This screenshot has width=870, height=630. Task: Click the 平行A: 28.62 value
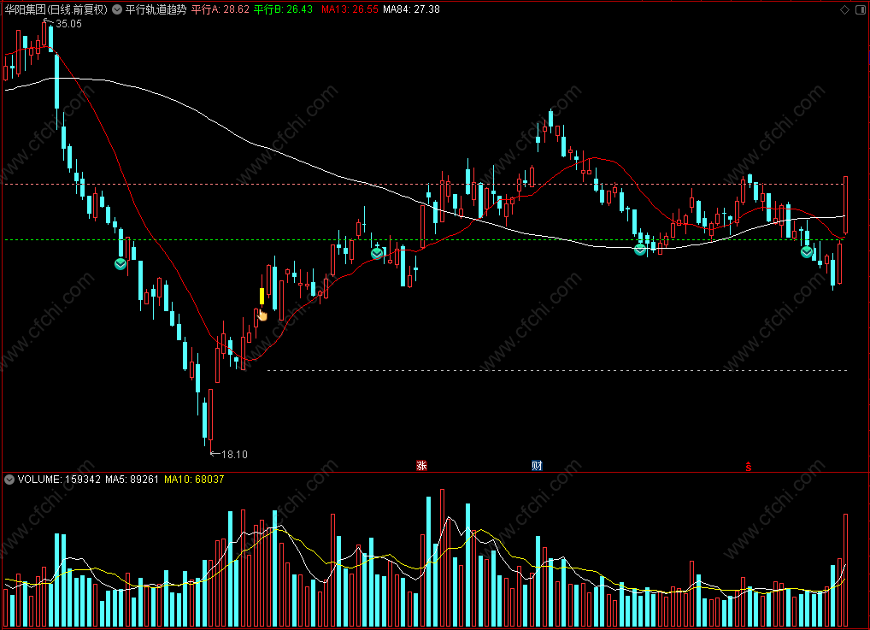[220, 9]
